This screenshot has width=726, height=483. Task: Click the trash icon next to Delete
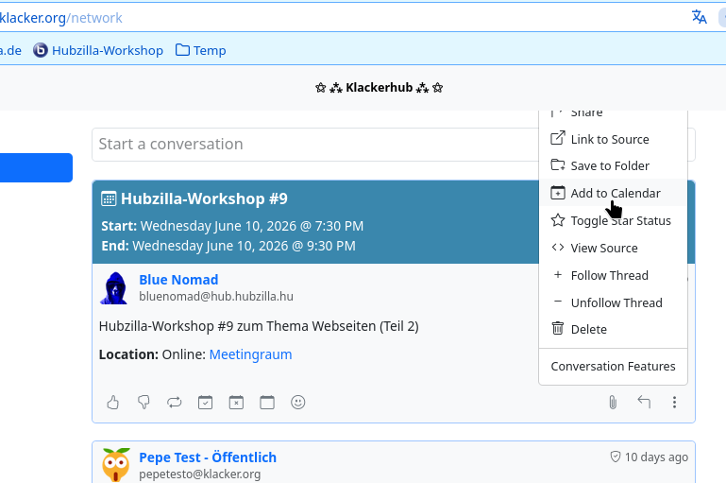[x=557, y=328]
